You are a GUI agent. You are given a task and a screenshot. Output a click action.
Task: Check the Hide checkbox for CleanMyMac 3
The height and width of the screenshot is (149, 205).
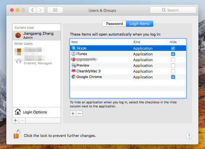click(x=173, y=71)
